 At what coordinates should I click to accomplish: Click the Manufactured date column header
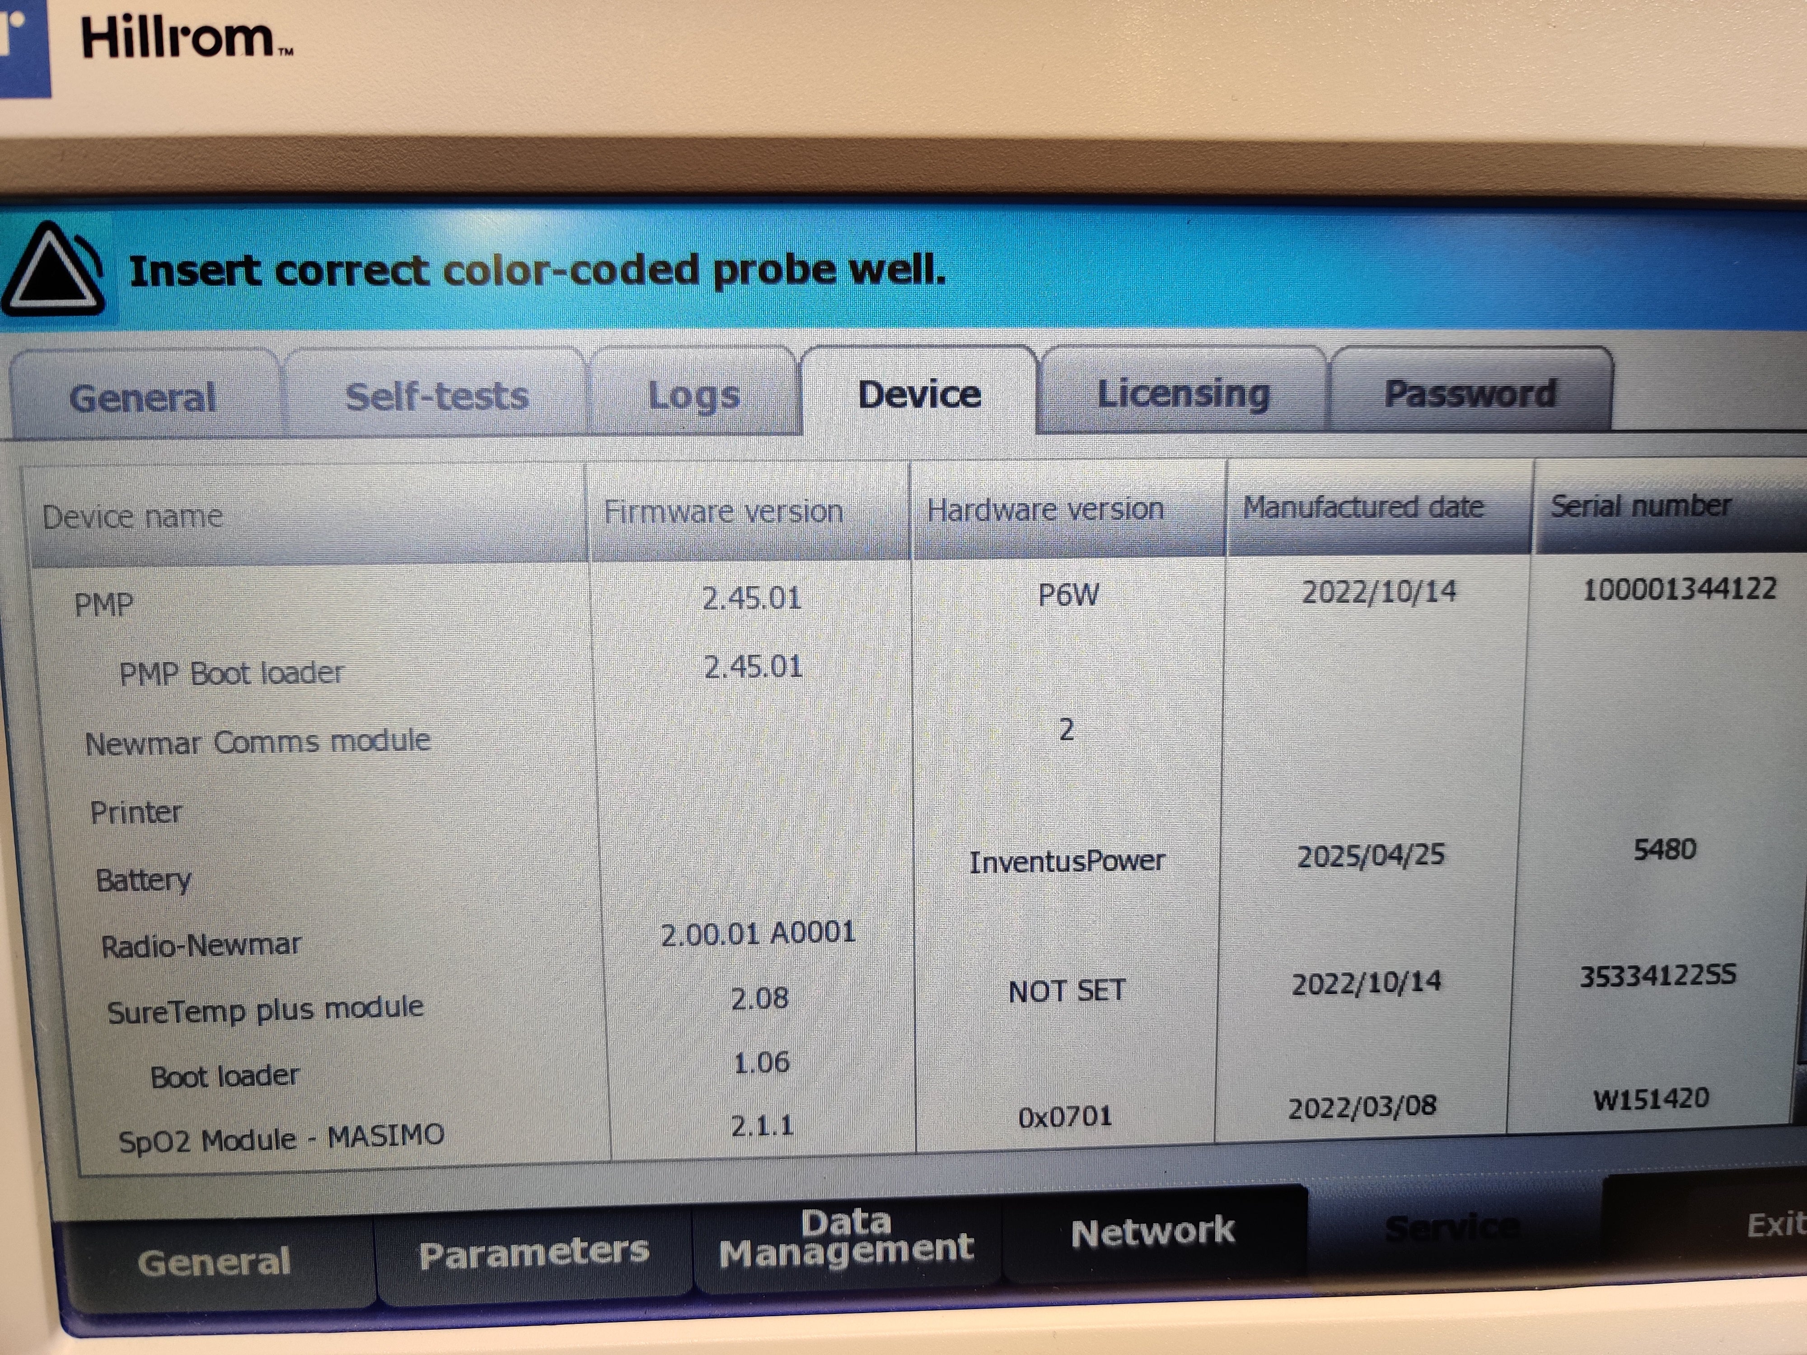coord(1362,507)
